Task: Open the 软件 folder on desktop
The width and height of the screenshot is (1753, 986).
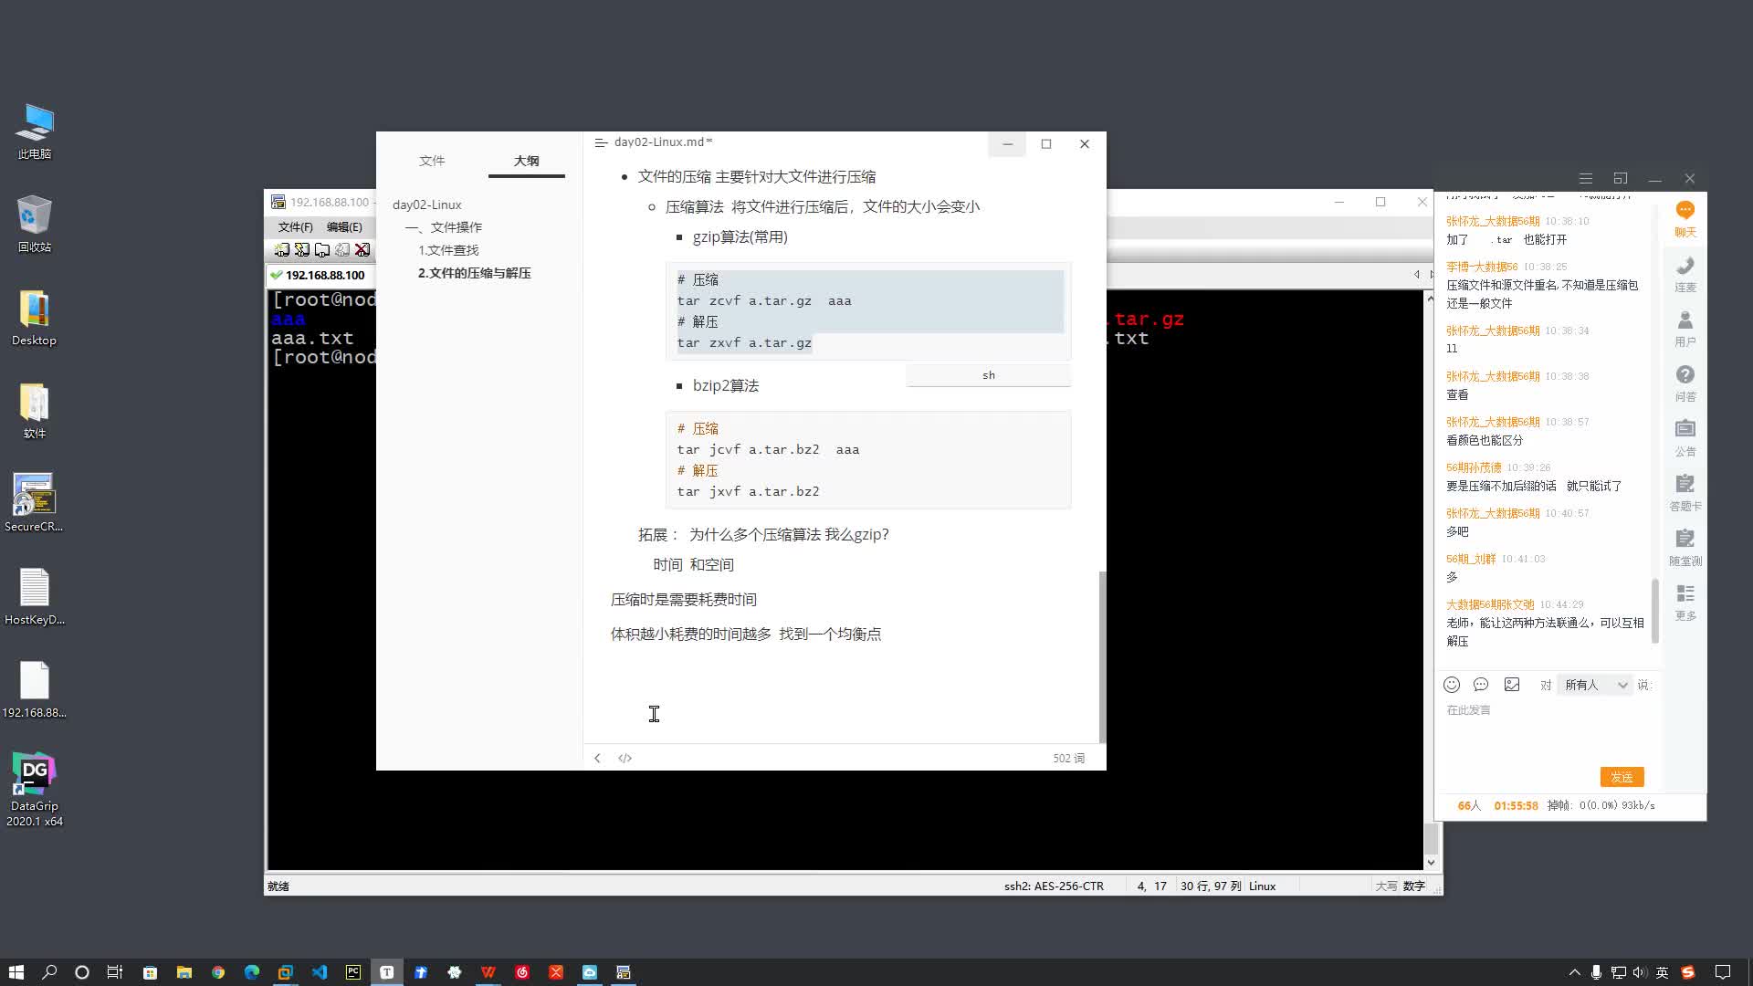Action: click(35, 411)
